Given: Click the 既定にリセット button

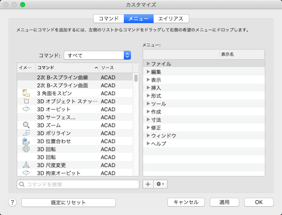Looking at the screenshot, I should [x=68, y=202].
